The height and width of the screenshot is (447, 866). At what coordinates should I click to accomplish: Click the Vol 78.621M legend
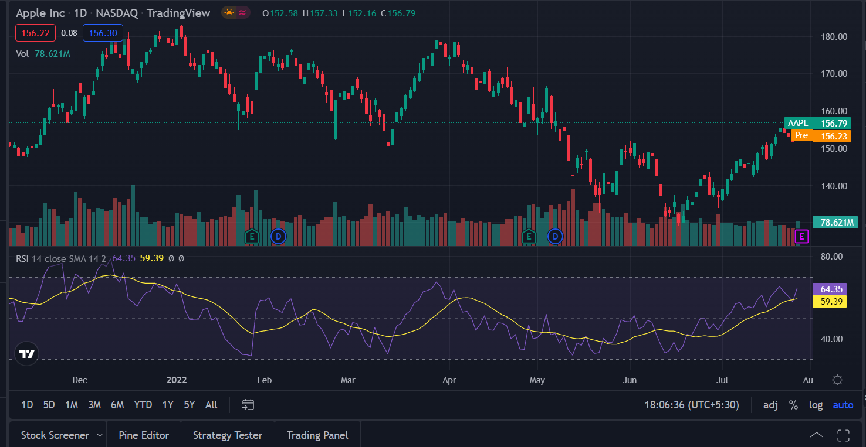tap(43, 53)
